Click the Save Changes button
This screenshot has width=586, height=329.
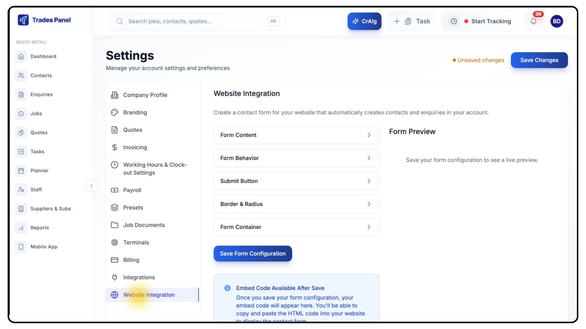[539, 60]
